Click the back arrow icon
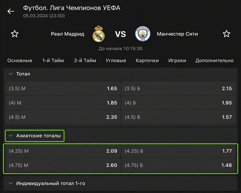The width and height of the screenshot is (241, 193). (x=11, y=11)
